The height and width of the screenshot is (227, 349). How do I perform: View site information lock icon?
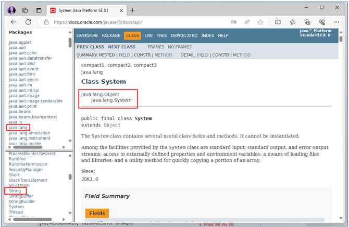pos(46,22)
